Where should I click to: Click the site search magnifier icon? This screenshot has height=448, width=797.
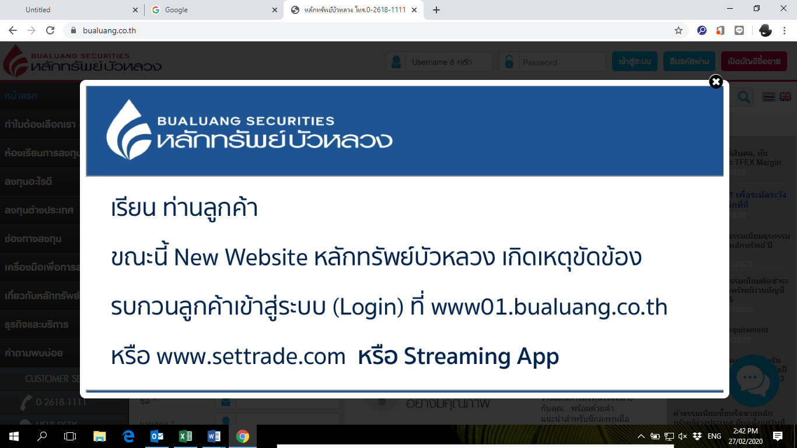click(744, 97)
